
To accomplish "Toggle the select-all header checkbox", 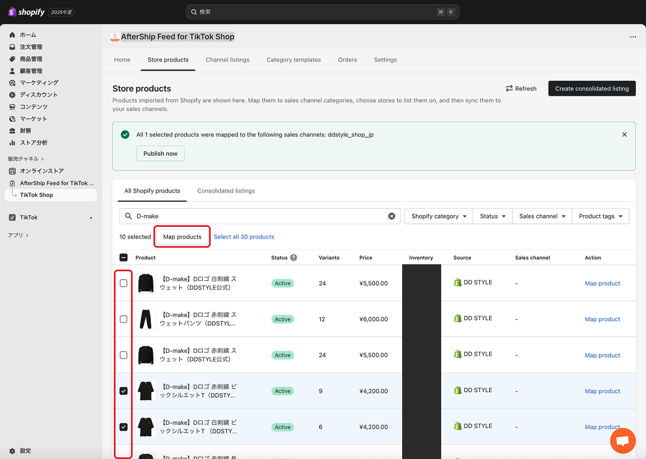I will coord(124,257).
